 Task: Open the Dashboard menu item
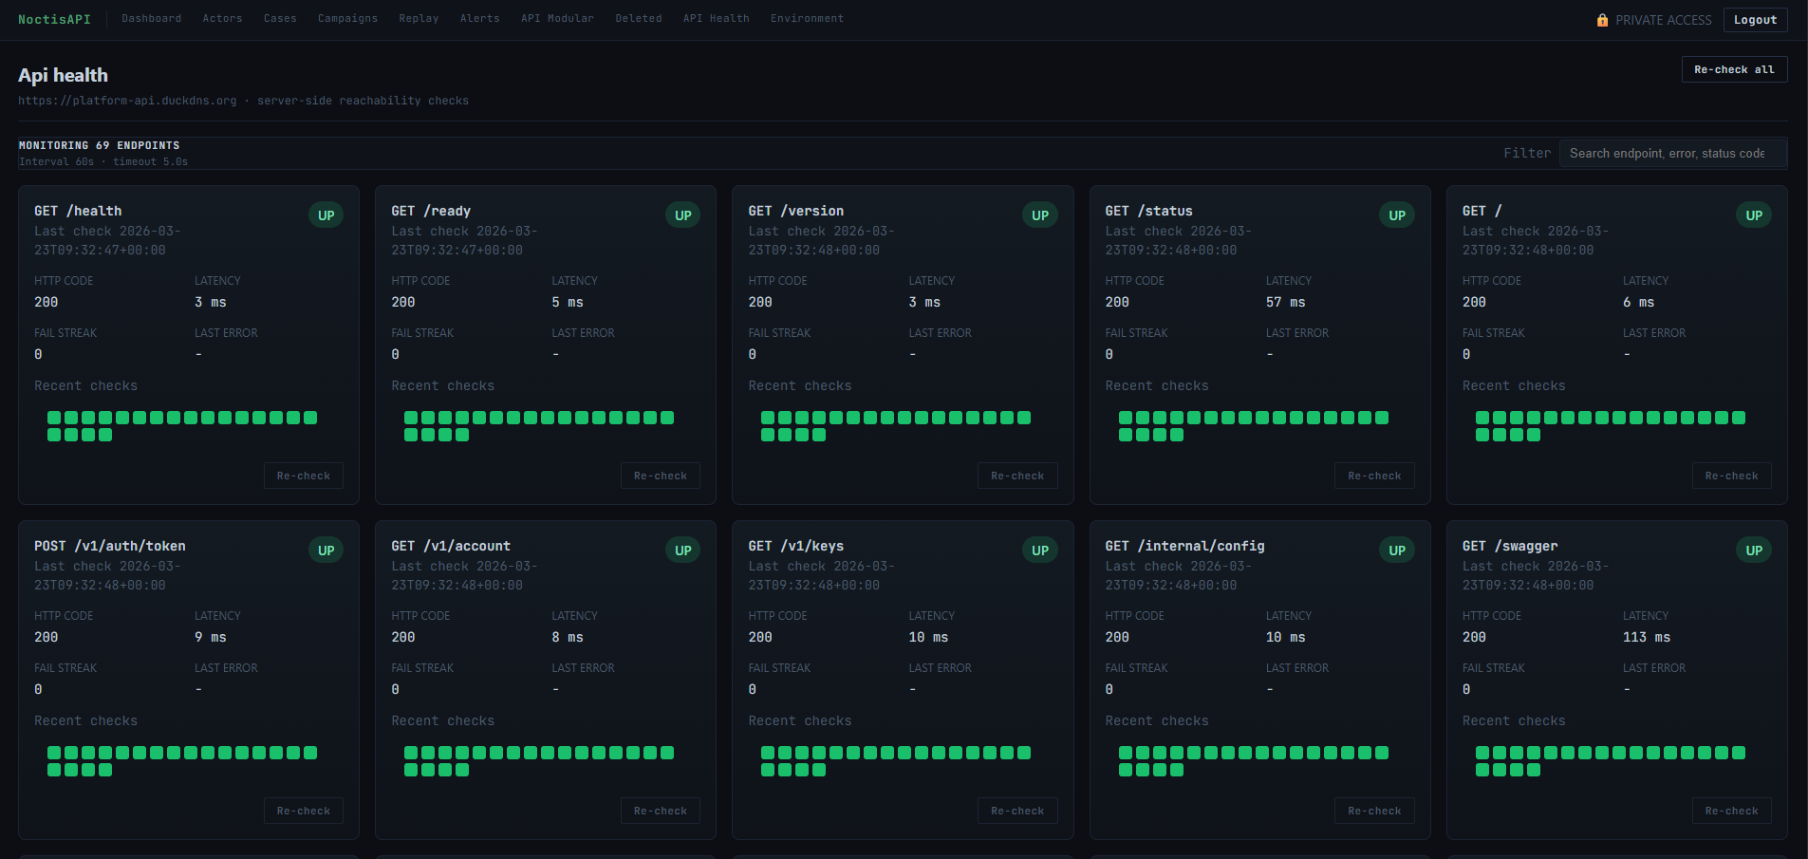point(151,18)
